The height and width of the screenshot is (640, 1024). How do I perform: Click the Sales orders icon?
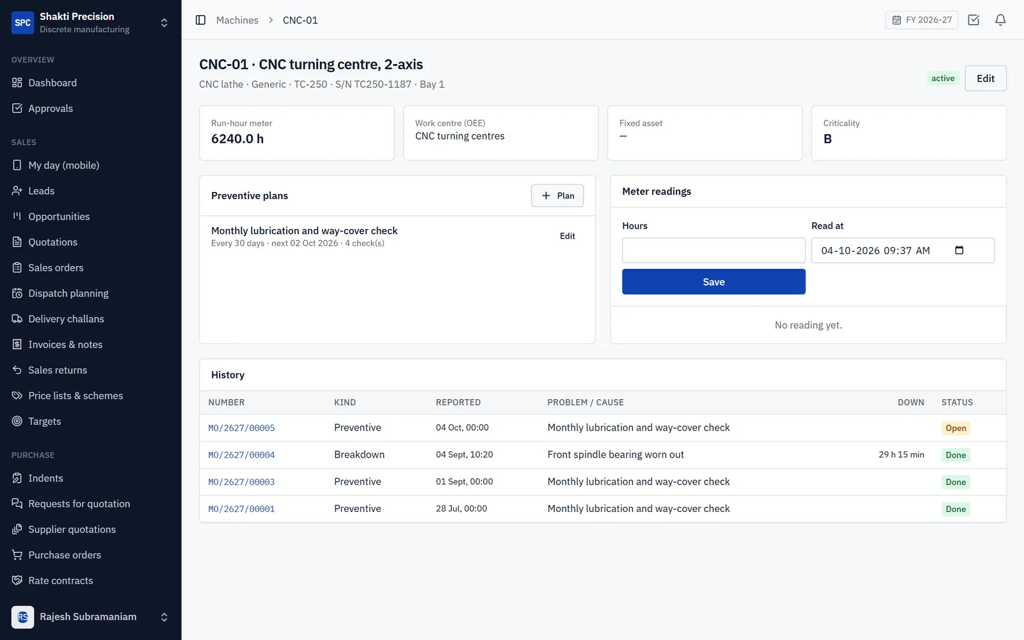[17, 268]
